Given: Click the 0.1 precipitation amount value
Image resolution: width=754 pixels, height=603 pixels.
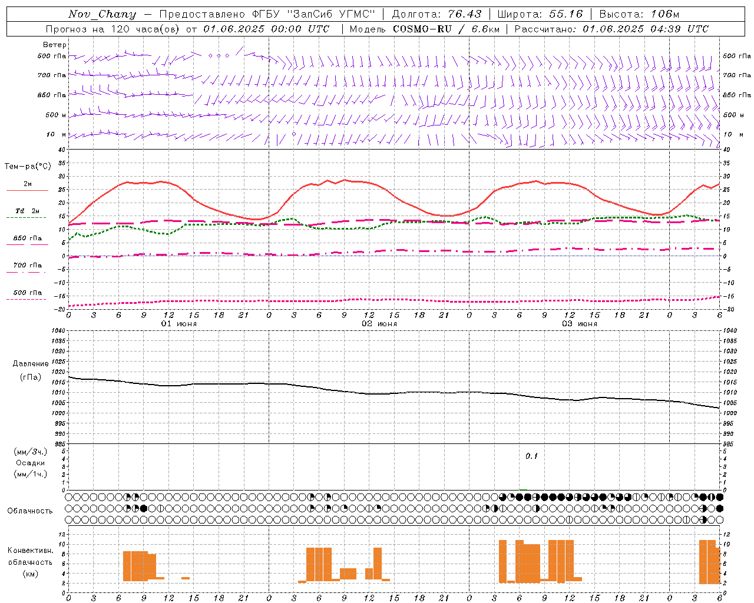Looking at the screenshot, I should click(x=531, y=456).
